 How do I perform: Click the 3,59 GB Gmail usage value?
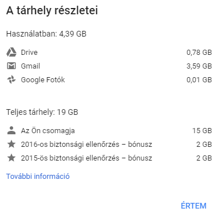coord(199,66)
